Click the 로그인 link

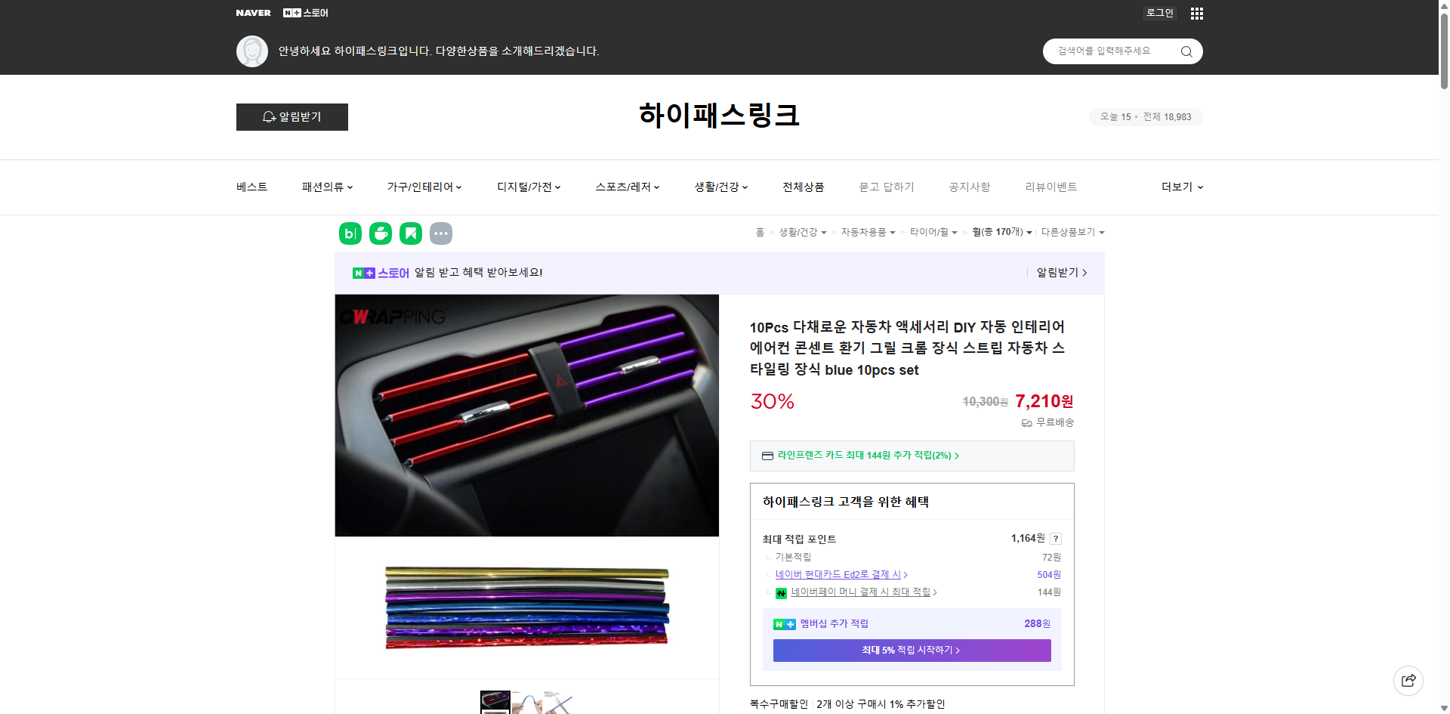1159,13
